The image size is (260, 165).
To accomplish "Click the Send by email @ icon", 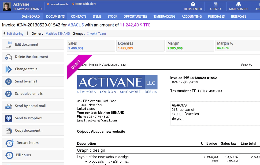I will click(x=9, y=81).
